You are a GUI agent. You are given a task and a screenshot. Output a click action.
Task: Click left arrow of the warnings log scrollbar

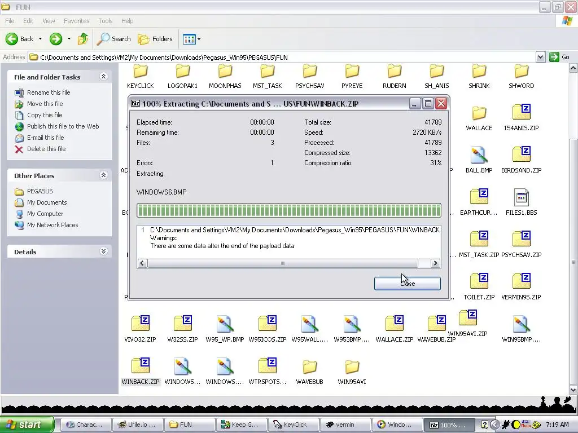coord(142,263)
